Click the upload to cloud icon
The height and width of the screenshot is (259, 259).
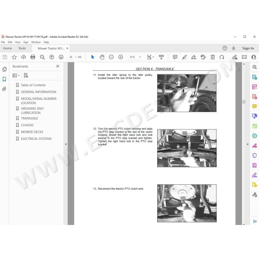(23, 57)
